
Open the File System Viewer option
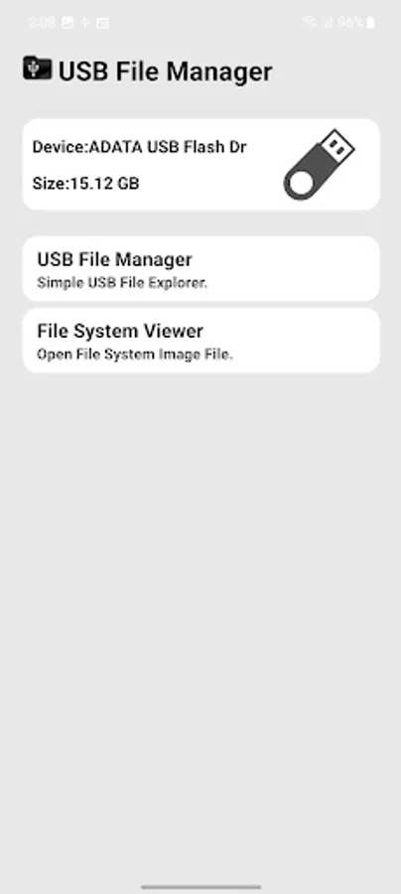200,341
